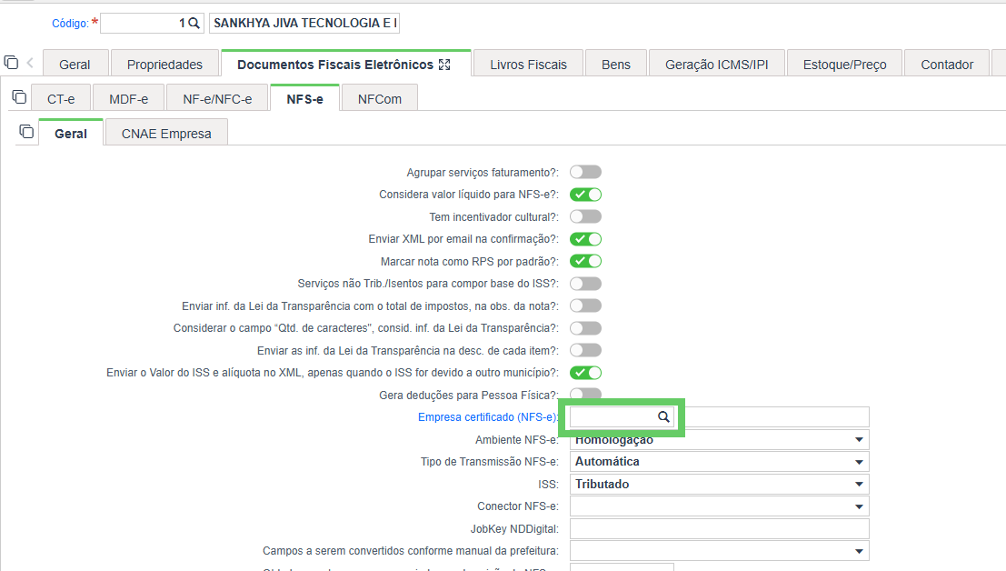Click the JobKey NDDigital input field
Viewport: 1006px width, 571px height.
point(719,528)
